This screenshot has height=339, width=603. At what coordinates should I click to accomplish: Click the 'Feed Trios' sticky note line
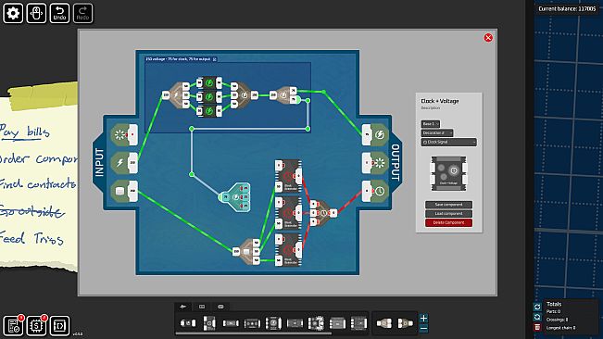tap(31, 238)
